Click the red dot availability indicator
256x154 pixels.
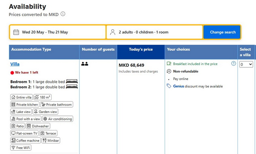pyautogui.click(x=12, y=73)
